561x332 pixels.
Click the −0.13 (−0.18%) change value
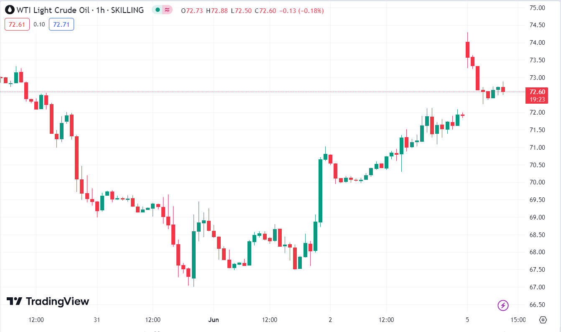coord(301,10)
